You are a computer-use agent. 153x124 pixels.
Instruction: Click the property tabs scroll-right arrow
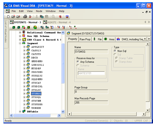coord(149,39)
